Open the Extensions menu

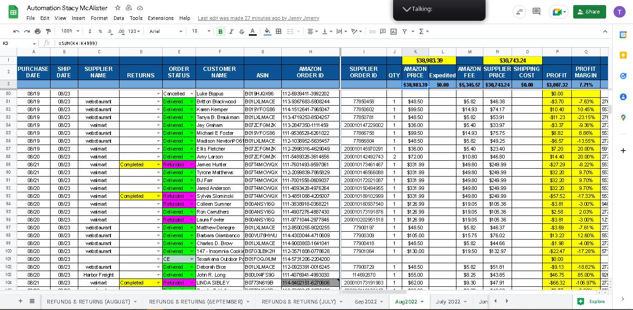(x=161, y=18)
